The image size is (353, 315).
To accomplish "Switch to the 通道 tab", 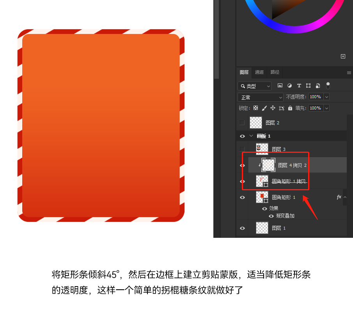I will (259, 72).
